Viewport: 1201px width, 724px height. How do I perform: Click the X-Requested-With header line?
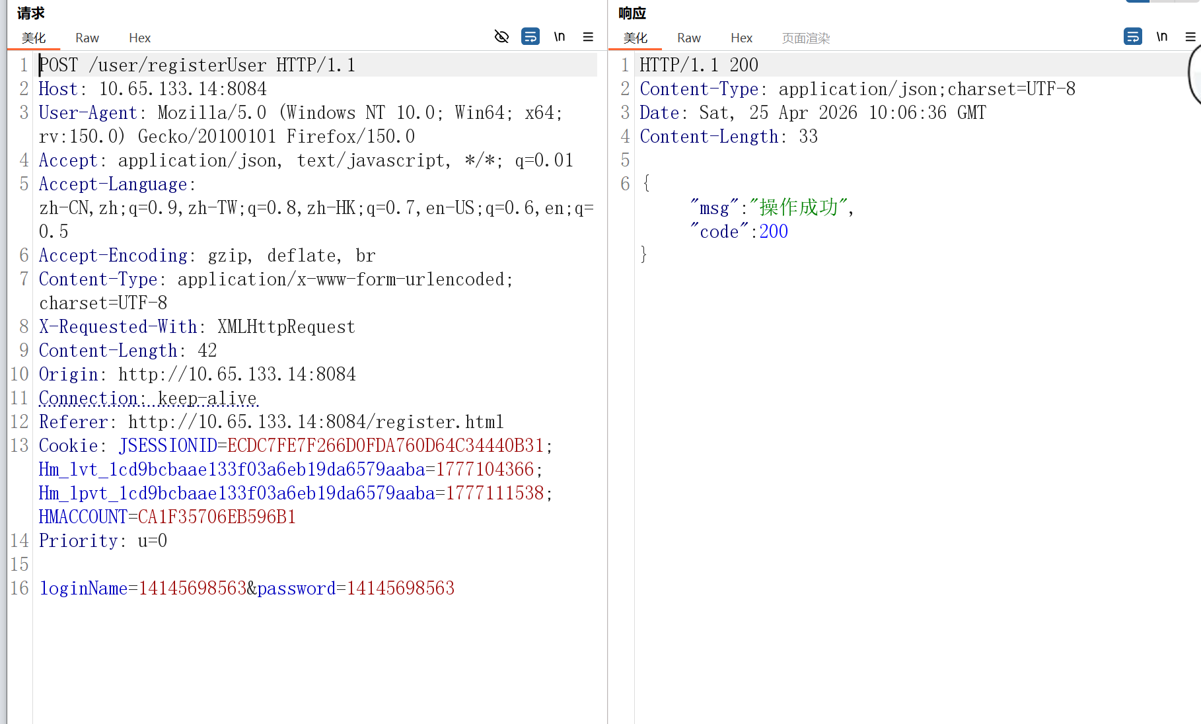tap(197, 326)
